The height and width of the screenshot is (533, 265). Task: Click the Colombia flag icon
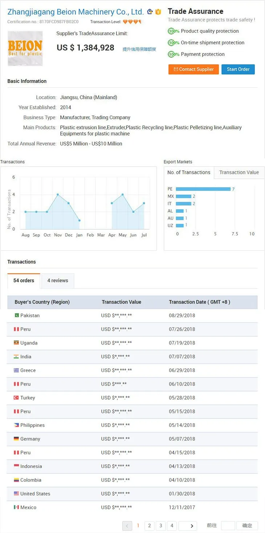(x=16, y=480)
